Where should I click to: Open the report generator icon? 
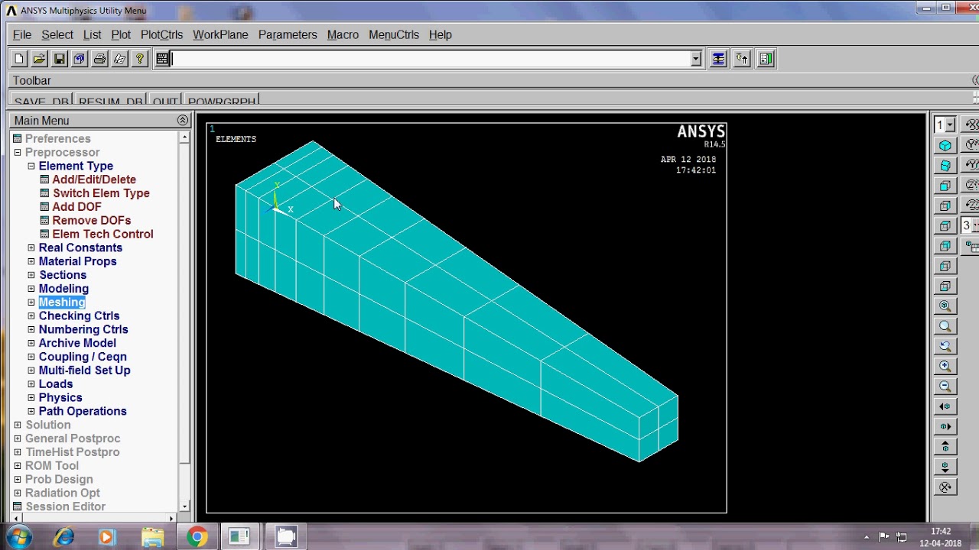pos(119,59)
